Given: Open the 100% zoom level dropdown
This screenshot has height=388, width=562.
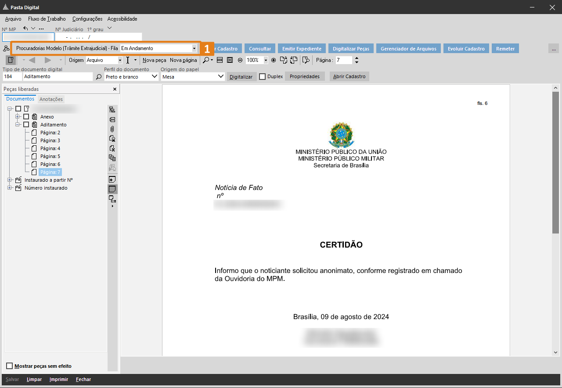Looking at the screenshot, I should coord(266,60).
